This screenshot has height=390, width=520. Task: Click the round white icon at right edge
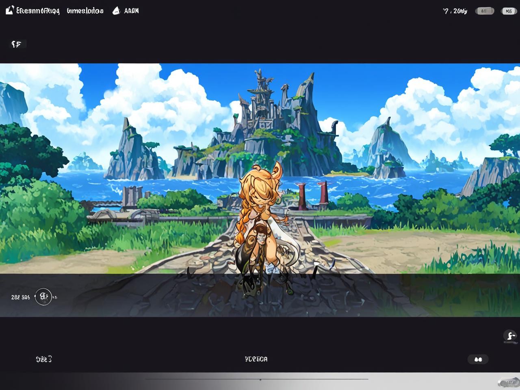[510, 336]
